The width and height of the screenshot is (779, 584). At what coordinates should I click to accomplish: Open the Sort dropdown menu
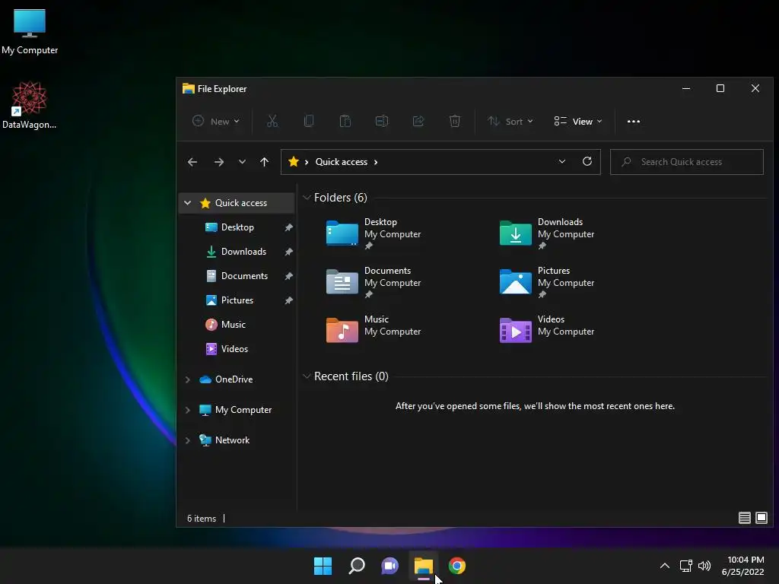pos(510,121)
